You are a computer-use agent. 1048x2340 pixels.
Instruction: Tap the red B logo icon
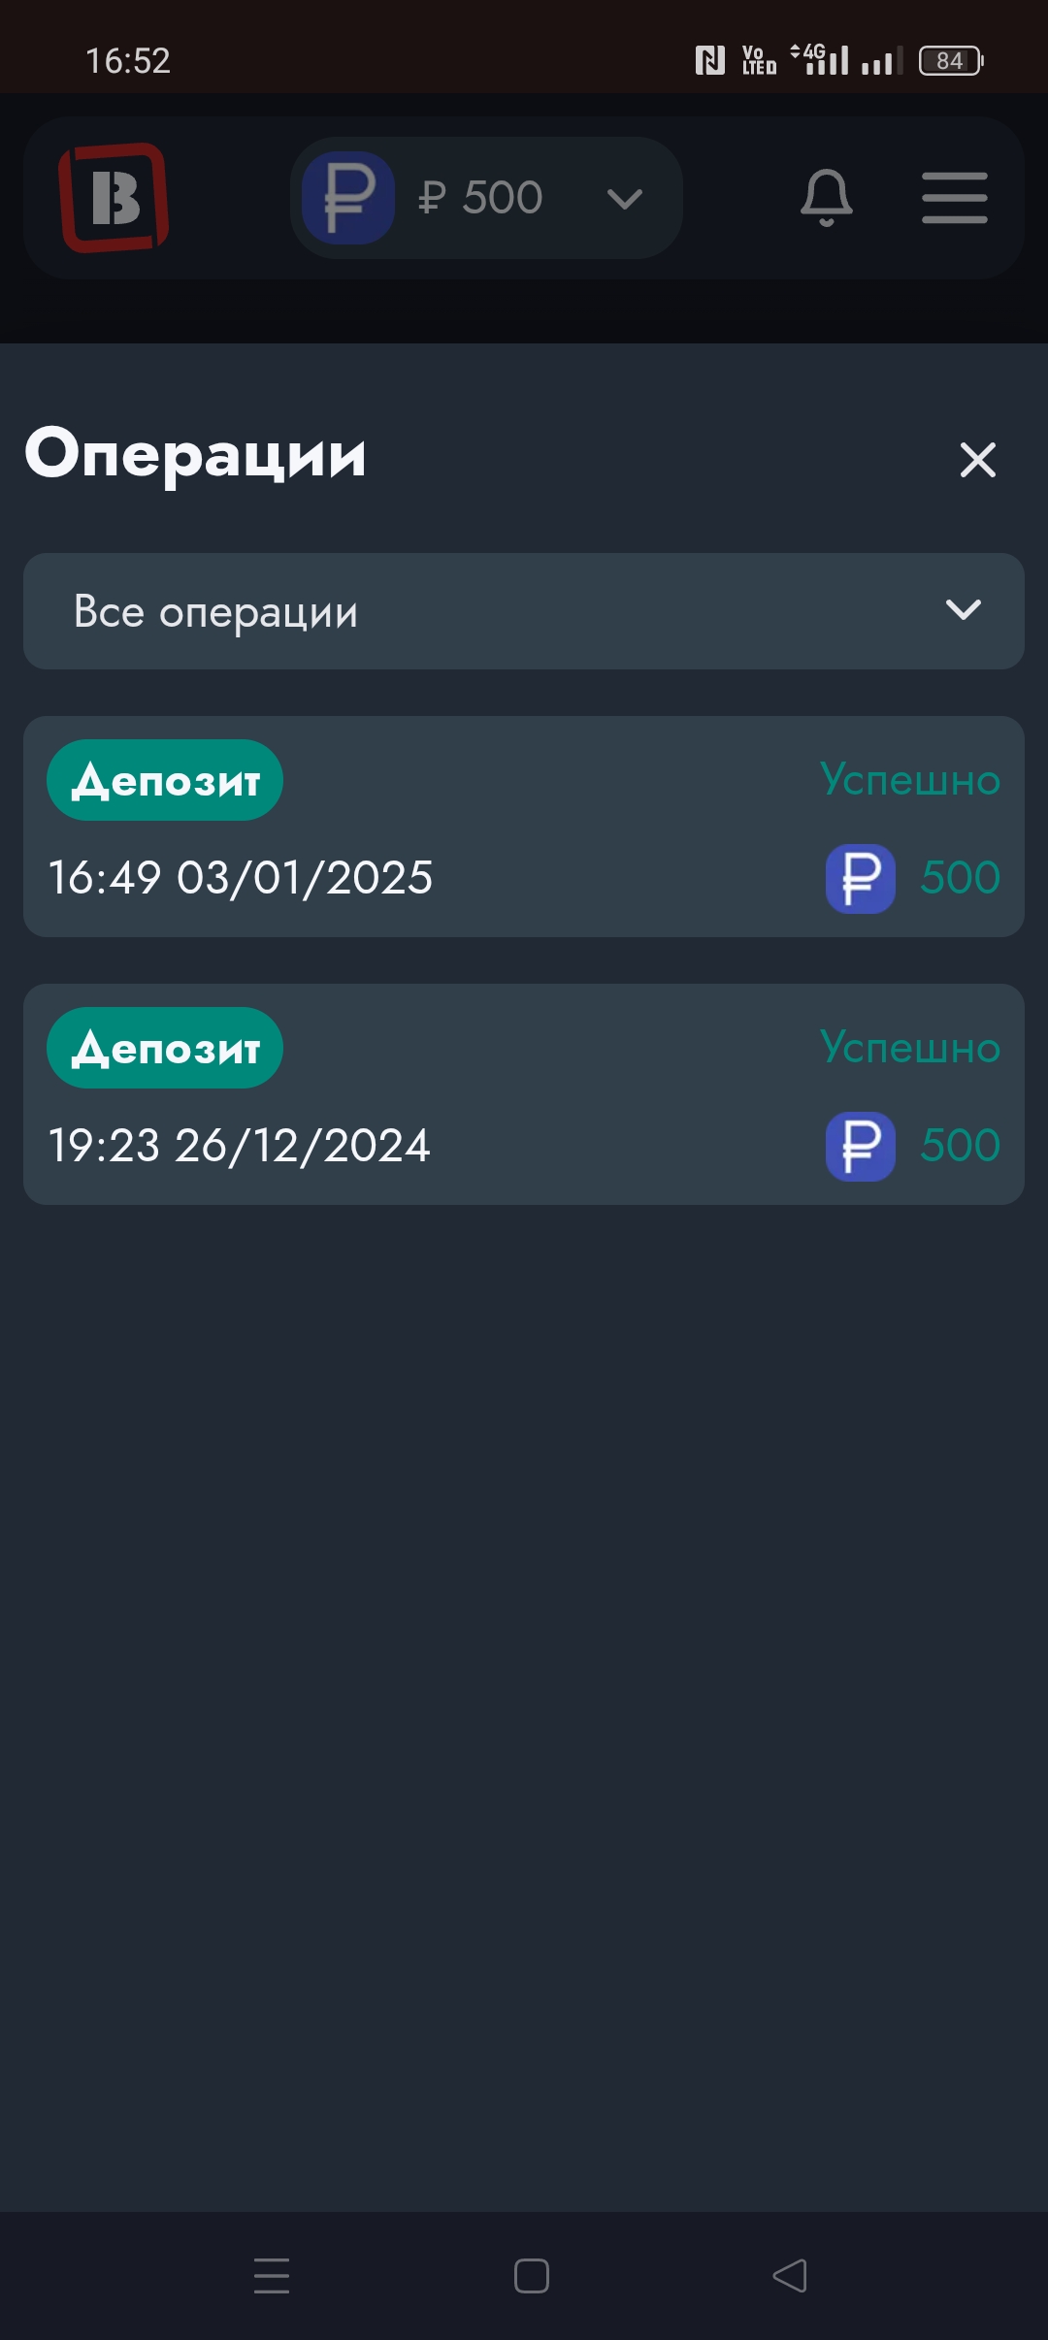click(x=114, y=198)
